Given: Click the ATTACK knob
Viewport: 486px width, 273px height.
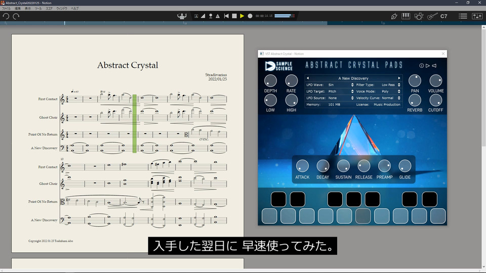Looking at the screenshot, I should [x=302, y=166].
